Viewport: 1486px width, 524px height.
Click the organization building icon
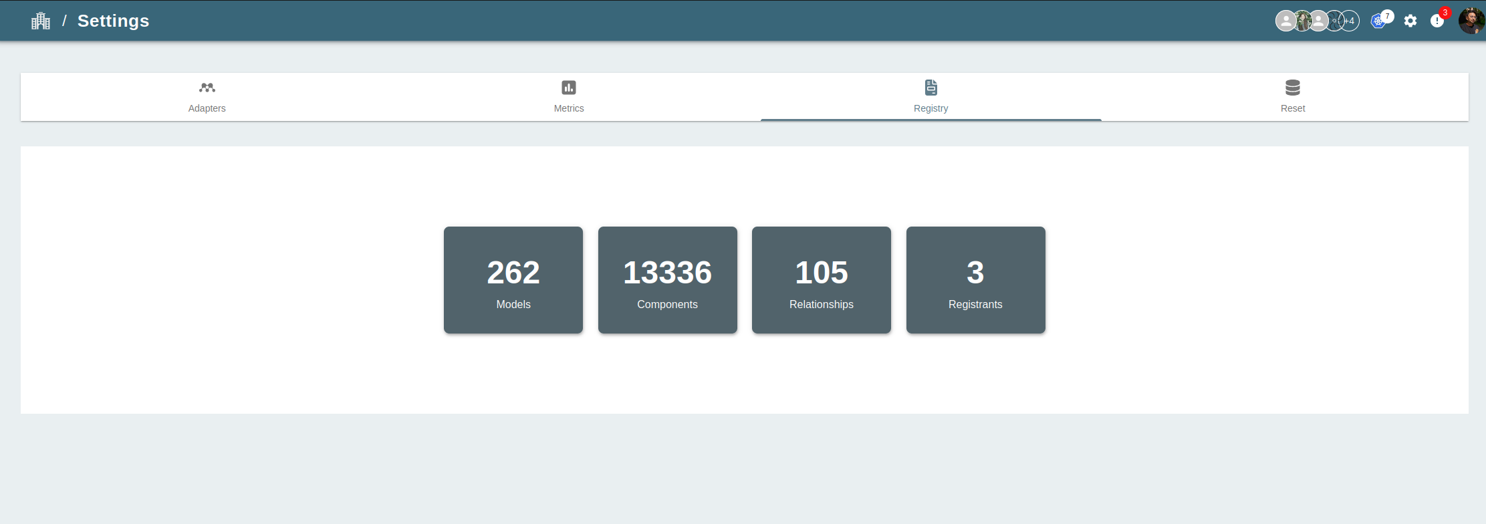tap(41, 21)
